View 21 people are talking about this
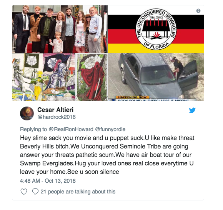The height and width of the screenshot is (210, 223). click(x=78, y=192)
